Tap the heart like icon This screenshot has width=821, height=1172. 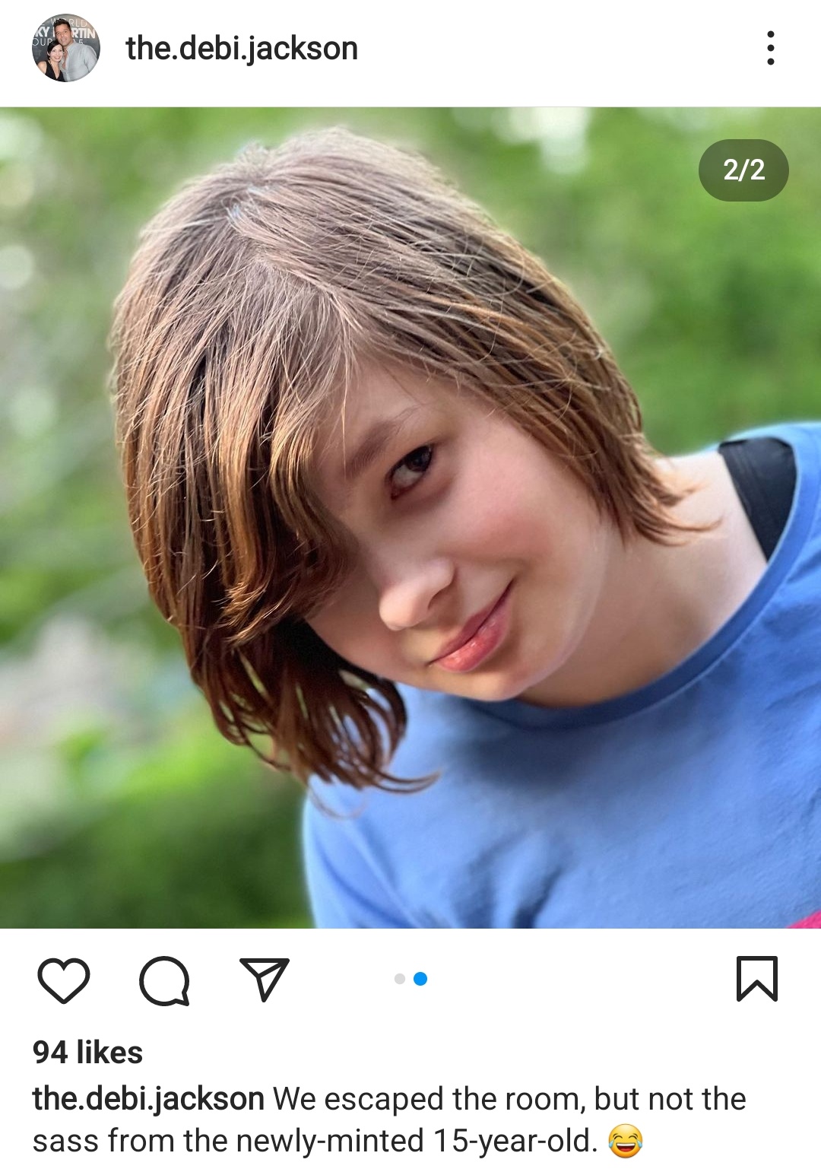click(64, 980)
